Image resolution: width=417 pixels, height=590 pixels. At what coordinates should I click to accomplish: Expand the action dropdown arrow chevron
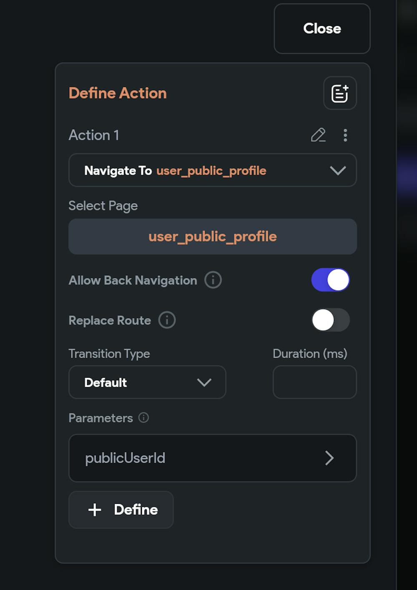(x=338, y=170)
